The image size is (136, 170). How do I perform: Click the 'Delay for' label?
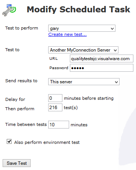click(15, 99)
